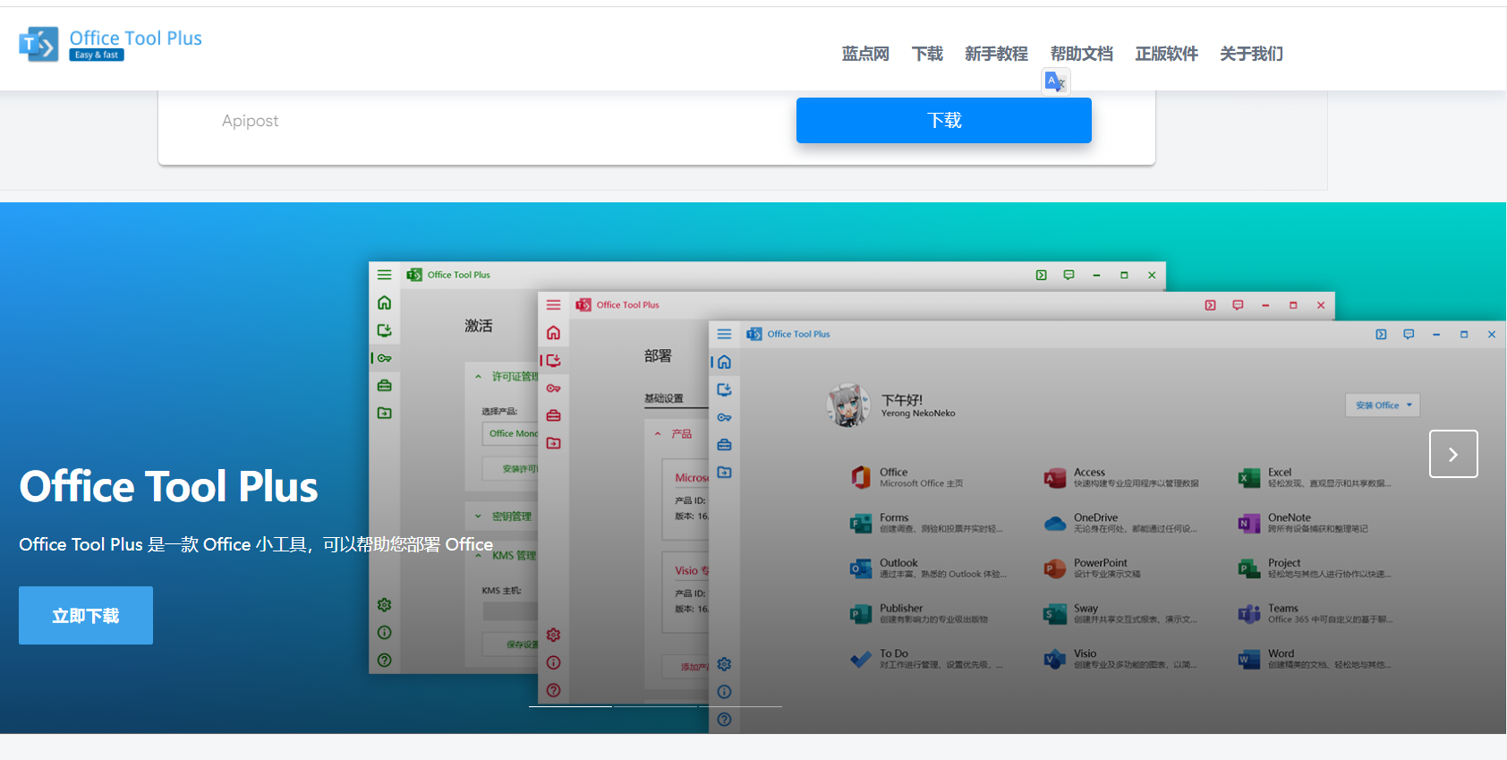Click the blue 下载 button for Apipost
1507x760 pixels.
pos(943,121)
